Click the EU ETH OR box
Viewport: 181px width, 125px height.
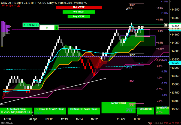[x=146, y=111]
